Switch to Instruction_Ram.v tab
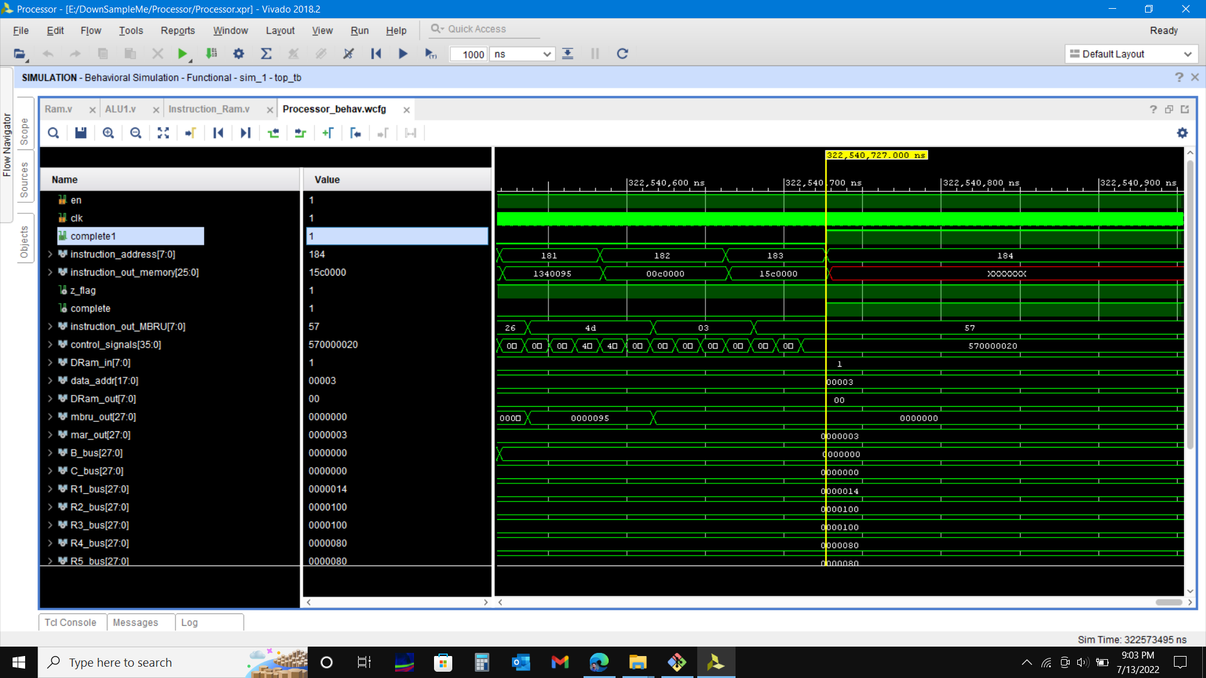Screen dimensions: 1206x678 pos(209,109)
